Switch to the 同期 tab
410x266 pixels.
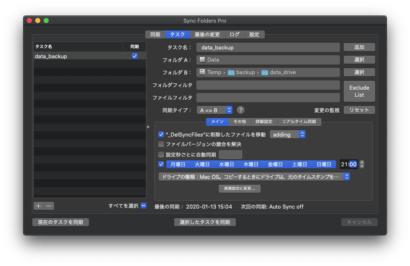tap(155, 34)
